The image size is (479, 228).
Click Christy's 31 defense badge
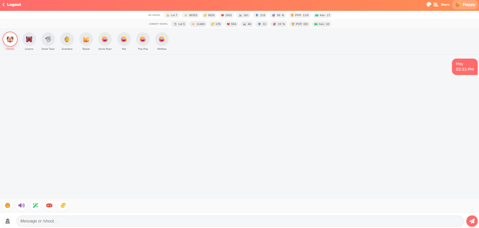point(262,24)
